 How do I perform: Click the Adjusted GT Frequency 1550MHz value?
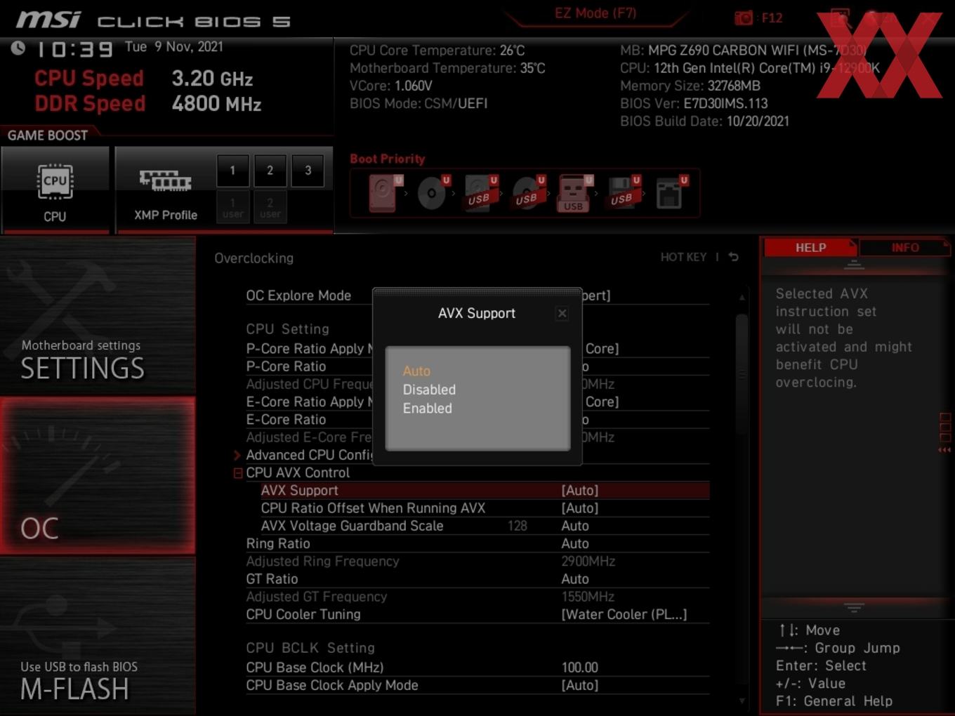[x=588, y=597]
